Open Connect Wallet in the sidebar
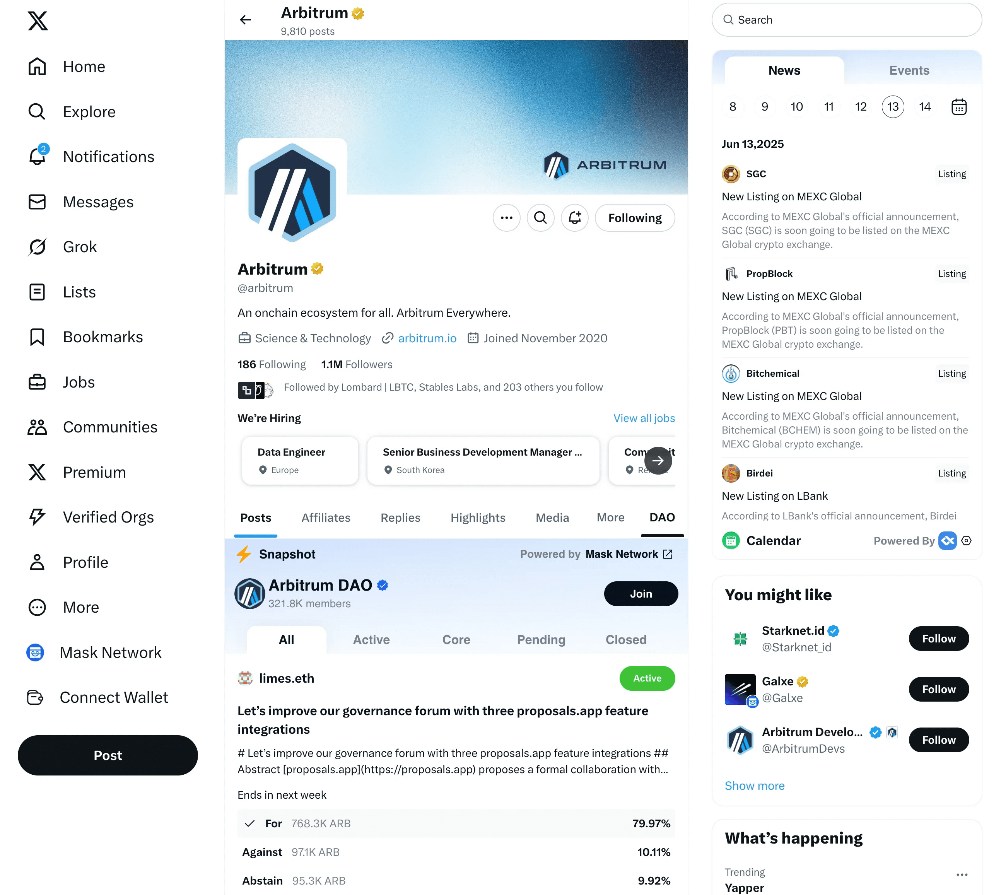 (97, 697)
